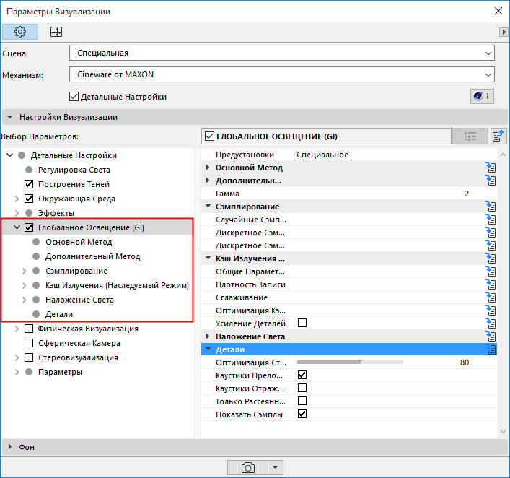Click the link icon in Дополнительн... row

[x=491, y=181]
